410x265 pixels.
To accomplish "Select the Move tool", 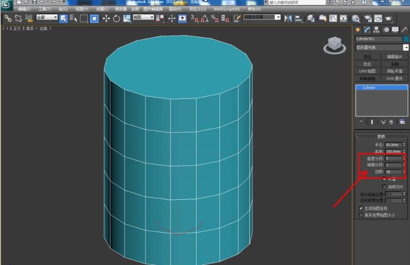I will pos(106,18).
